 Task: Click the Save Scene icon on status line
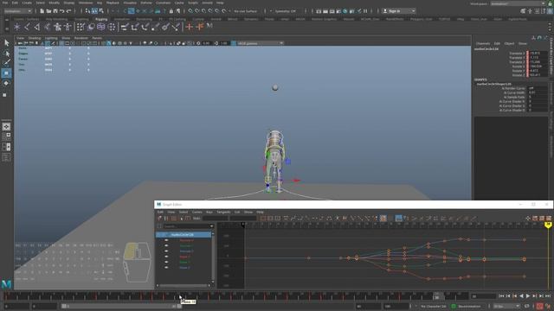pos(55,11)
